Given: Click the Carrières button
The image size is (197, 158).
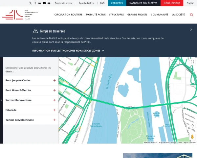Looking at the screenshot, I should [117, 3].
